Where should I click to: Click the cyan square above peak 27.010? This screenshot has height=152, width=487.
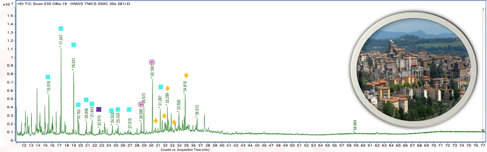click(129, 109)
